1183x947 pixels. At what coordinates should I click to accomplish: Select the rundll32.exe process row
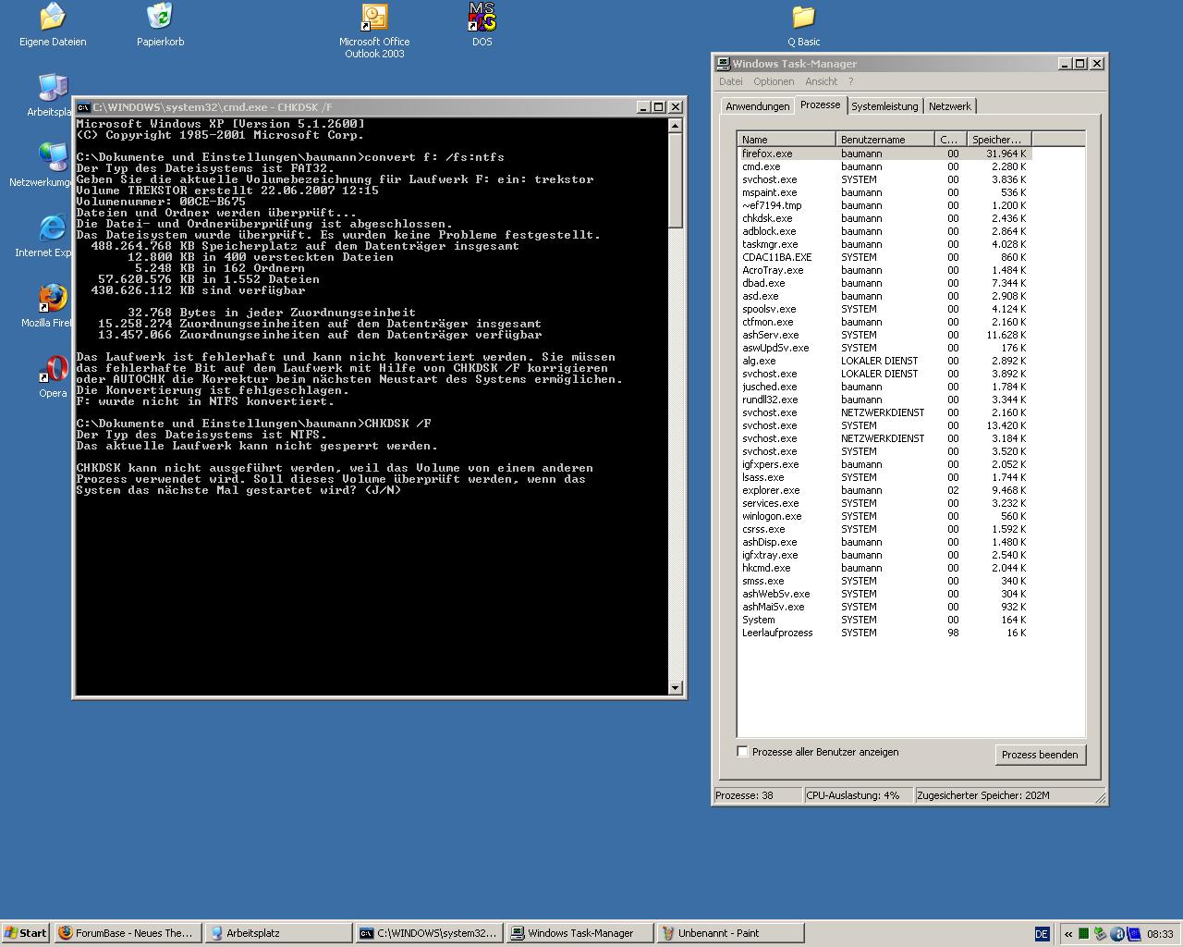(x=884, y=400)
